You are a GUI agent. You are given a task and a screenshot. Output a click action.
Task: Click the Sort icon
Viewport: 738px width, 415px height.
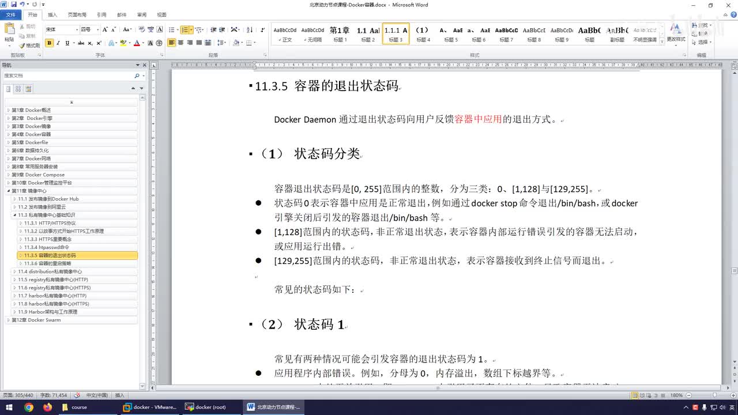click(x=250, y=29)
